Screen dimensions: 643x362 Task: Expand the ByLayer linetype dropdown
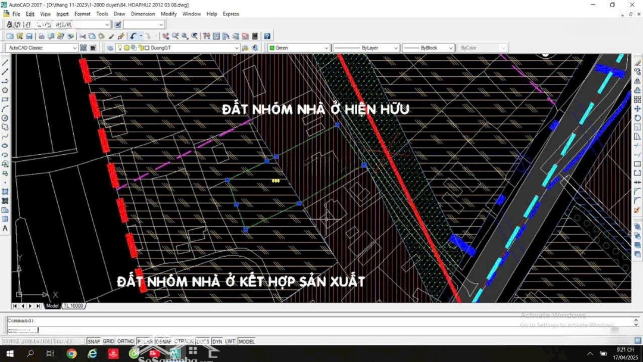(x=395, y=48)
